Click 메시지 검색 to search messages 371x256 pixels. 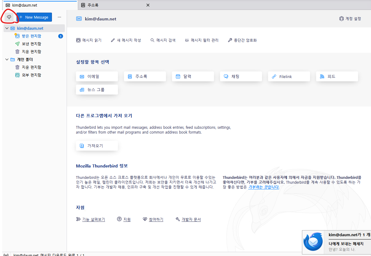point(163,40)
